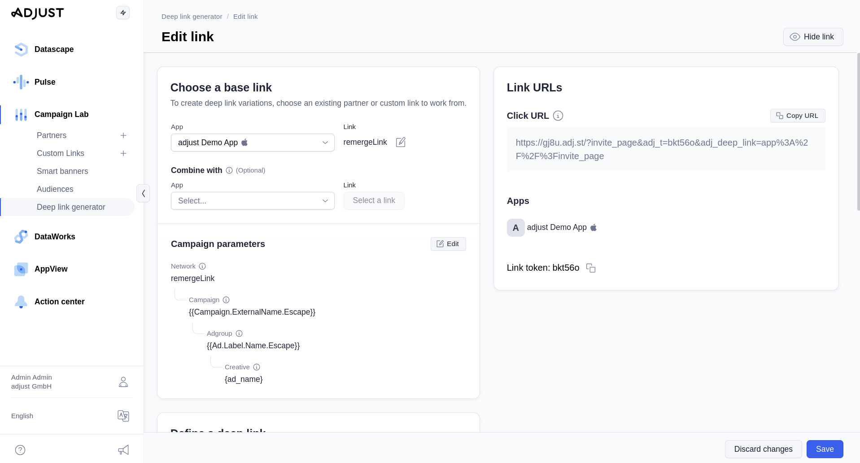
Task: Click Hide link button
Action: 813,37
